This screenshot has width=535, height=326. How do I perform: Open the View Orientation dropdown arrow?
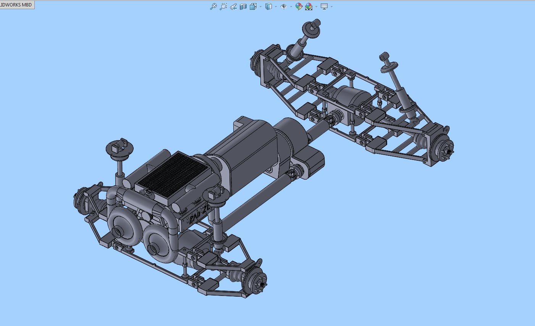click(x=260, y=6)
